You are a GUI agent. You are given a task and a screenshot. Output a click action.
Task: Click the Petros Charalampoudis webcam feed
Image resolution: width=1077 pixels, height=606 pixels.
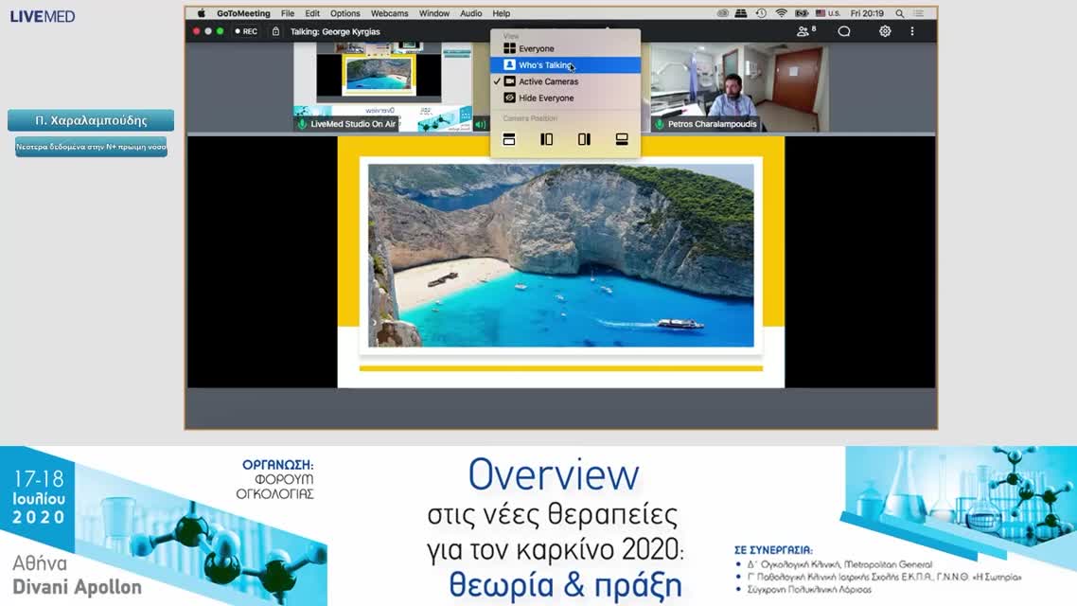tap(738, 85)
